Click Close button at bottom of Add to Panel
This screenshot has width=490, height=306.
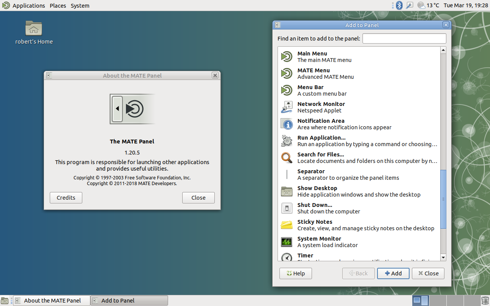click(428, 273)
